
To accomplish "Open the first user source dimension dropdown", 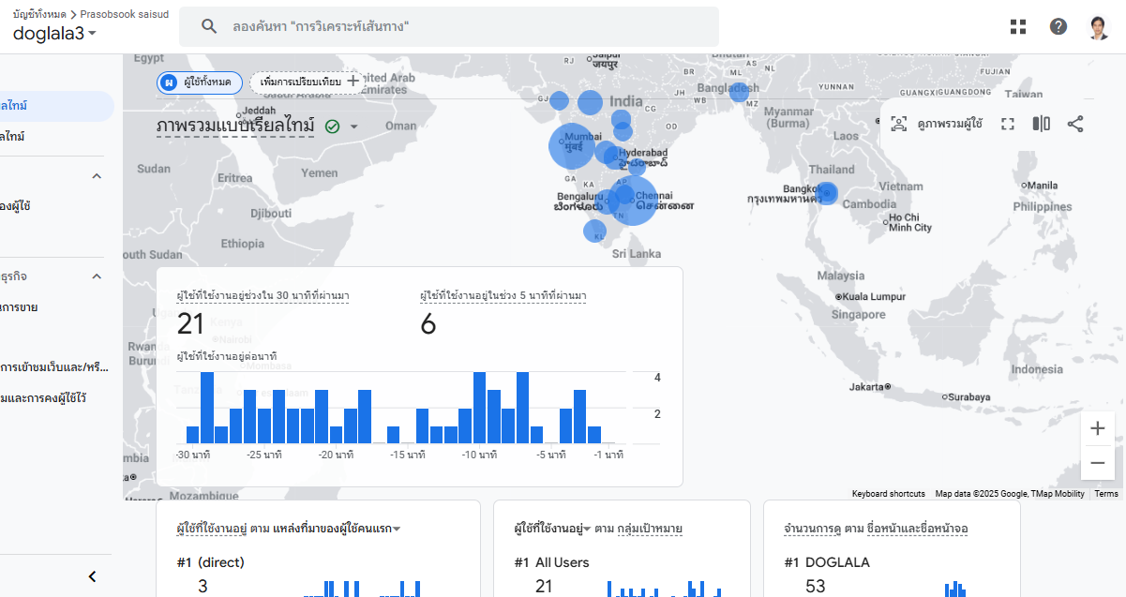I will 397,529.
